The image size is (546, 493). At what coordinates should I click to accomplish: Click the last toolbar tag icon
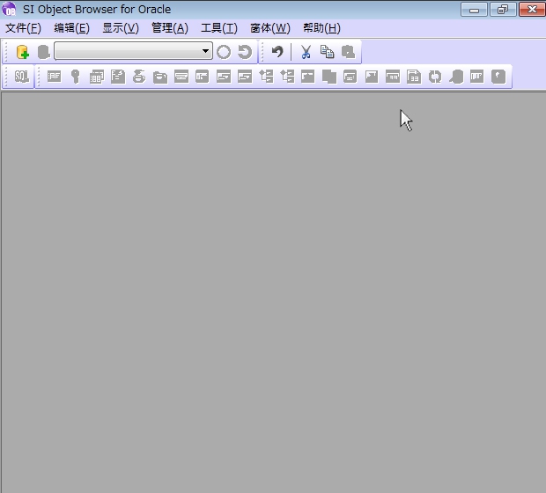point(498,77)
